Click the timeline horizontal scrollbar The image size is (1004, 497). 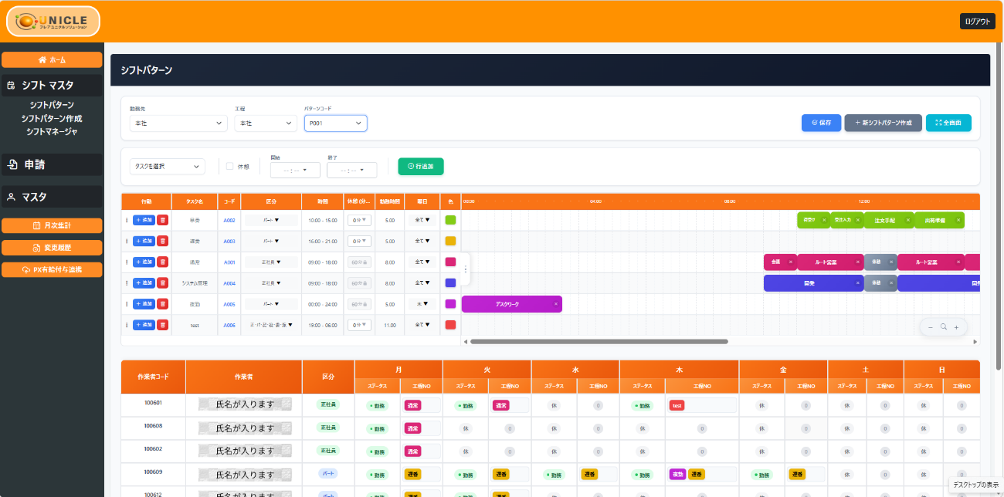coord(599,341)
